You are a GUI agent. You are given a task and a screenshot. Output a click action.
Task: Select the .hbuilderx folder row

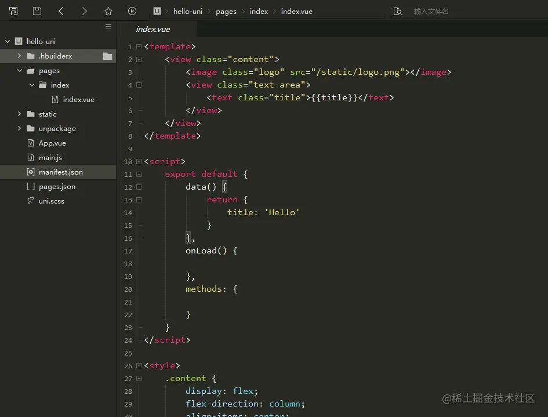pyautogui.click(x=58, y=56)
